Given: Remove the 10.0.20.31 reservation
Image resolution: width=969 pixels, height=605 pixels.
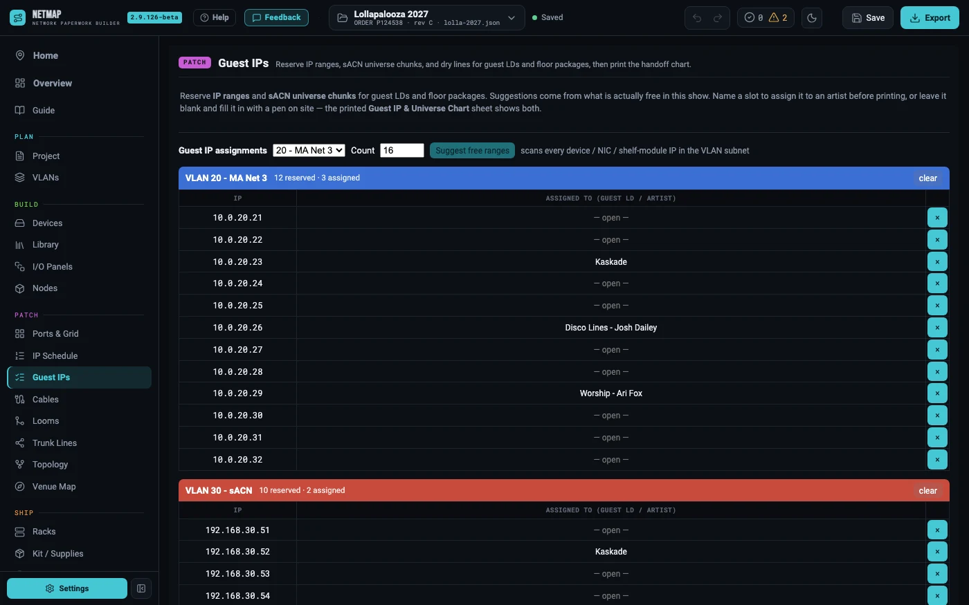Looking at the screenshot, I should click(x=937, y=438).
